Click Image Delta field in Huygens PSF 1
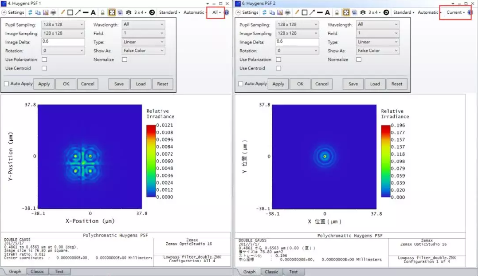The image size is (478, 276). 63,42
